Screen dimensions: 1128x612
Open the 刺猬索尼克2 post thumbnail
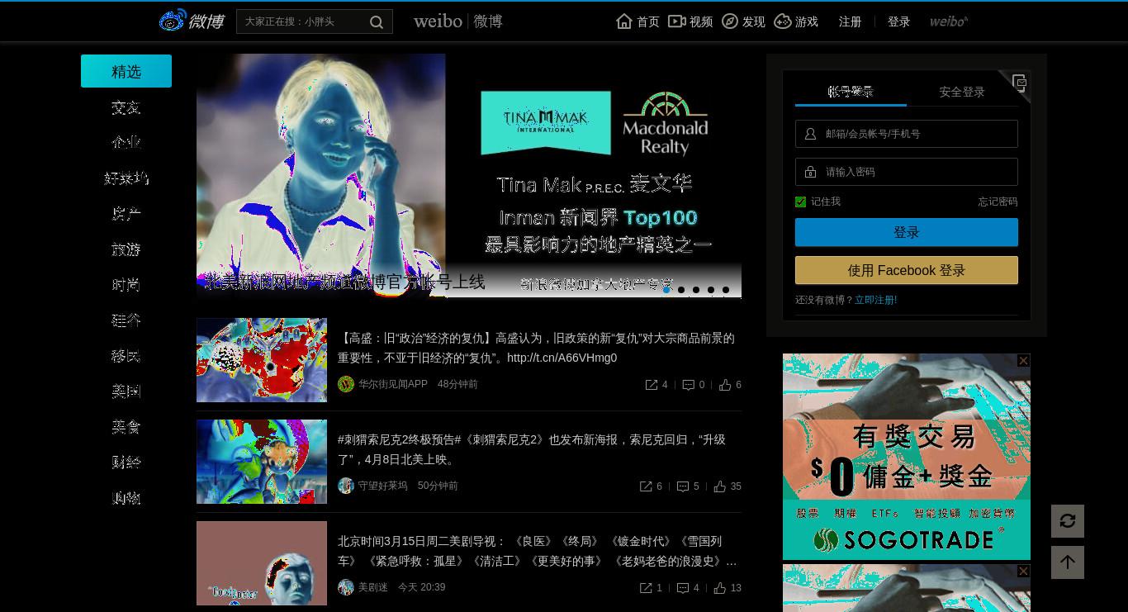pos(262,462)
